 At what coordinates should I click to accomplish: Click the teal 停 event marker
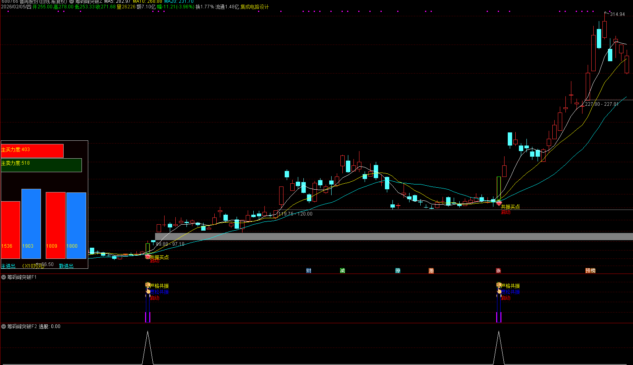coord(398,271)
